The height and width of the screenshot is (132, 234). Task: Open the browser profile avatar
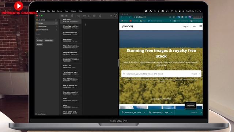coord(190,17)
